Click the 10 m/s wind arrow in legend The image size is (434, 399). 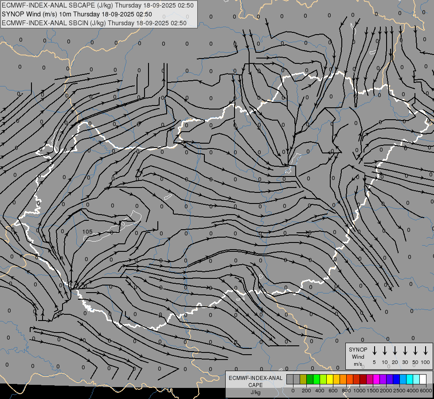point(384,351)
